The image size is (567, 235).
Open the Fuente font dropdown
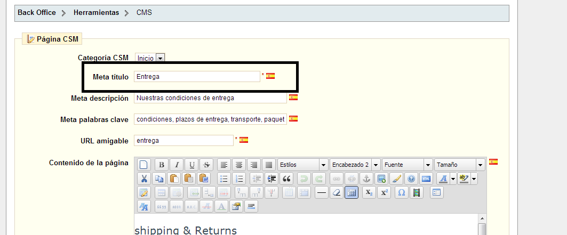pyautogui.click(x=428, y=165)
